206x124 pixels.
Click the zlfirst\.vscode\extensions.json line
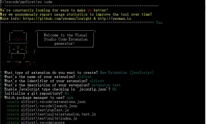pos(46,102)
